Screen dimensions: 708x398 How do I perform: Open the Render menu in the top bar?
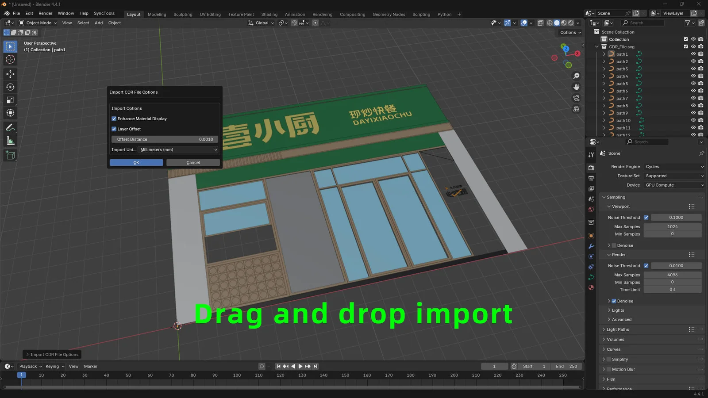click(x=46, y=13)
